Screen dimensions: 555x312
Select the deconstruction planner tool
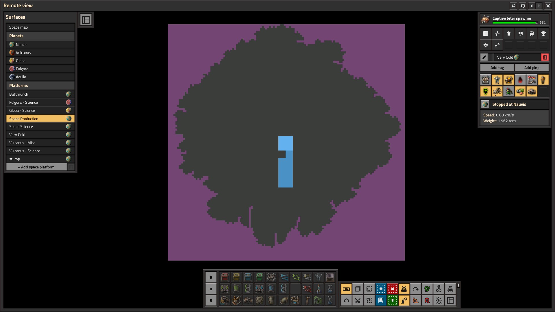(x=392, y=289)
